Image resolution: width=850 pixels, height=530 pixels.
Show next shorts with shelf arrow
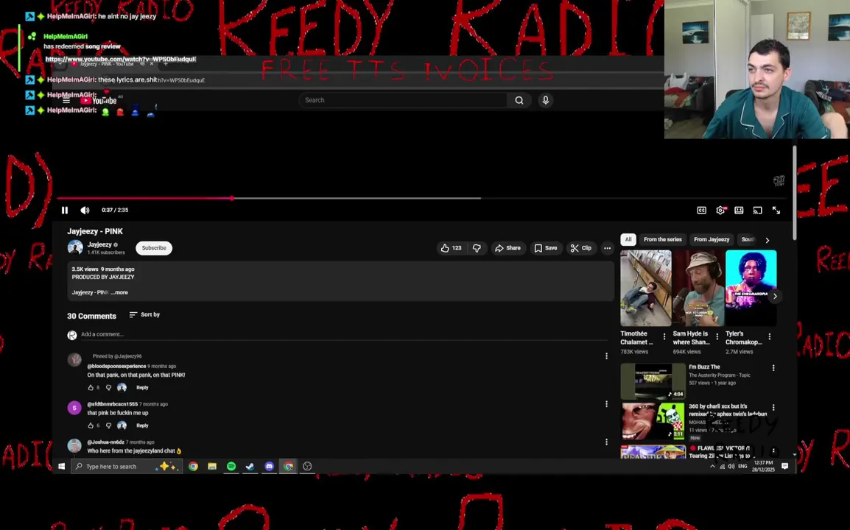[x=775, y=297]
